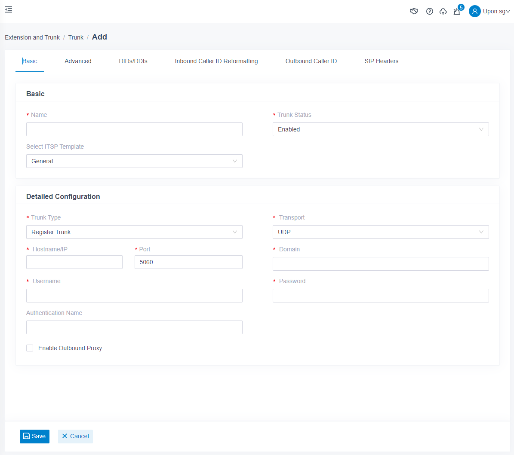
Task: Open the help question mark icon
Action: click(x=429, y=12)
